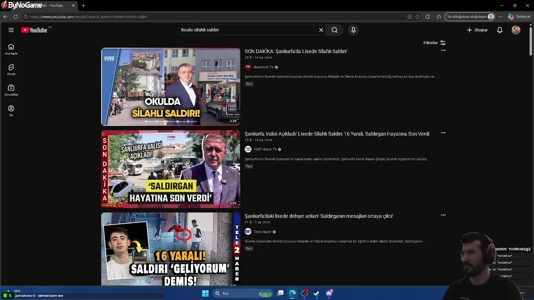Open the browser extensions puzzle icon

(428, 17)
